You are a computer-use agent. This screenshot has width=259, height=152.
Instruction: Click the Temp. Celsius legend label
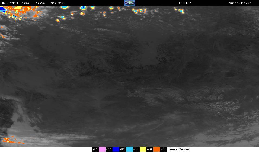179,149
